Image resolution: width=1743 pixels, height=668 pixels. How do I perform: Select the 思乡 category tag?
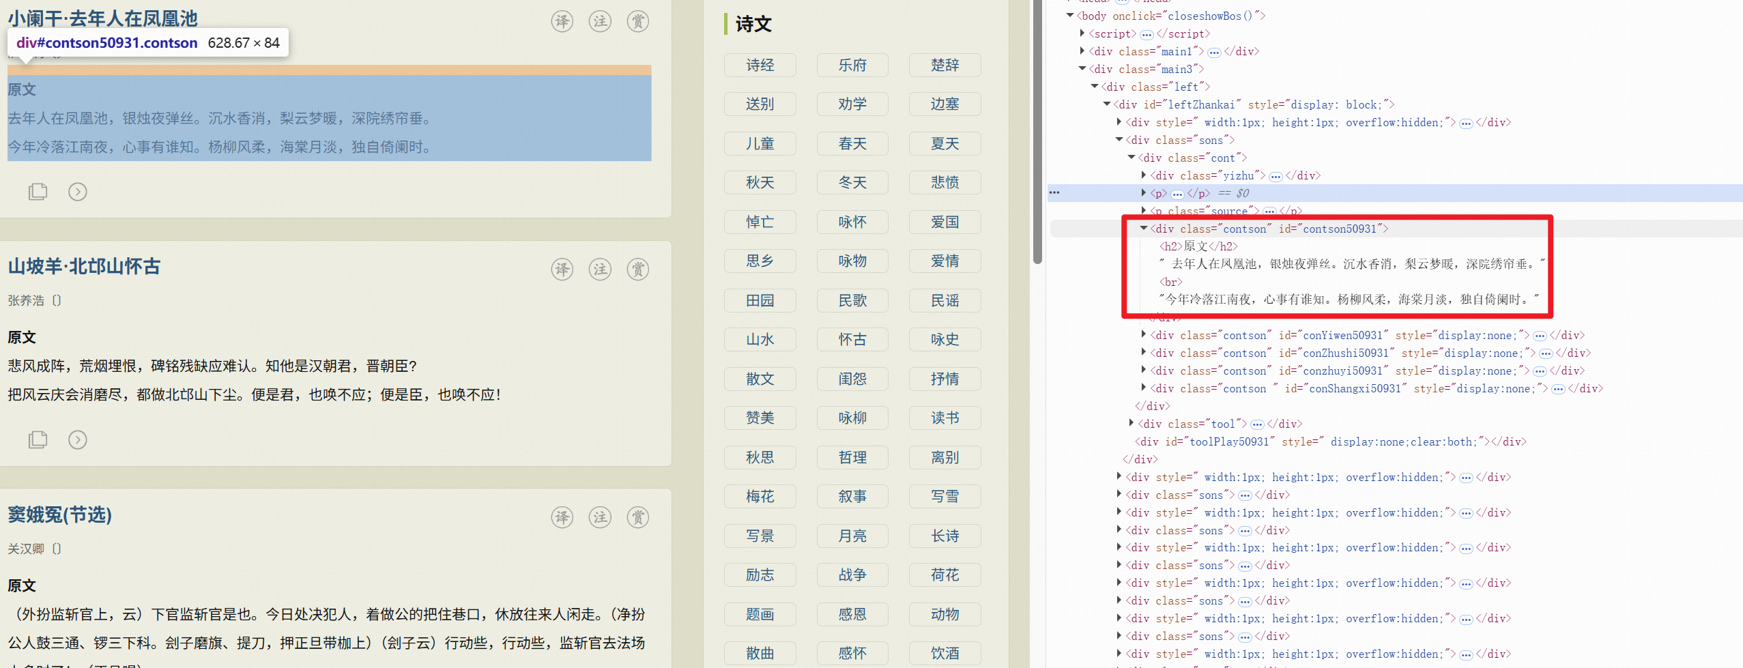[760, 261]
